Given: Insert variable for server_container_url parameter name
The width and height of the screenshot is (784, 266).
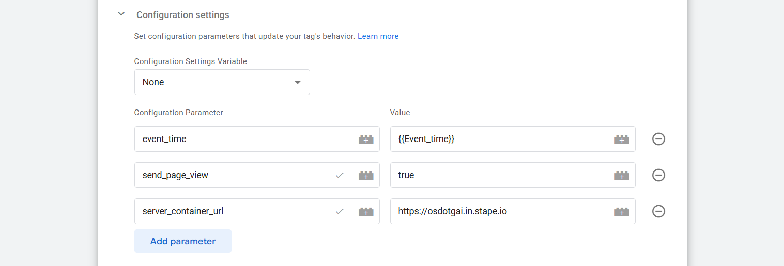Looking at the screenshot, I should (x=366, y=211).
